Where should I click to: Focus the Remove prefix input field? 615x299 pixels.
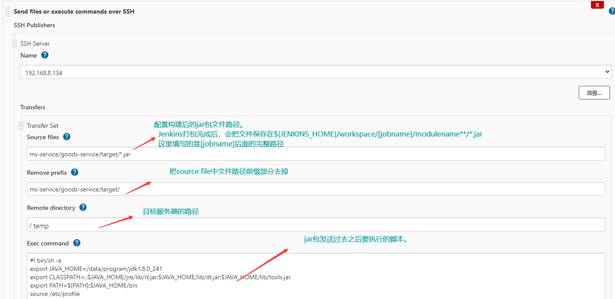(316, 189)
